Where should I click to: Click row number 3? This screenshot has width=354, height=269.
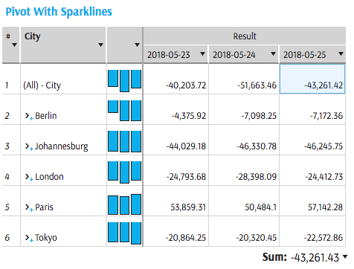pos(7,146)
